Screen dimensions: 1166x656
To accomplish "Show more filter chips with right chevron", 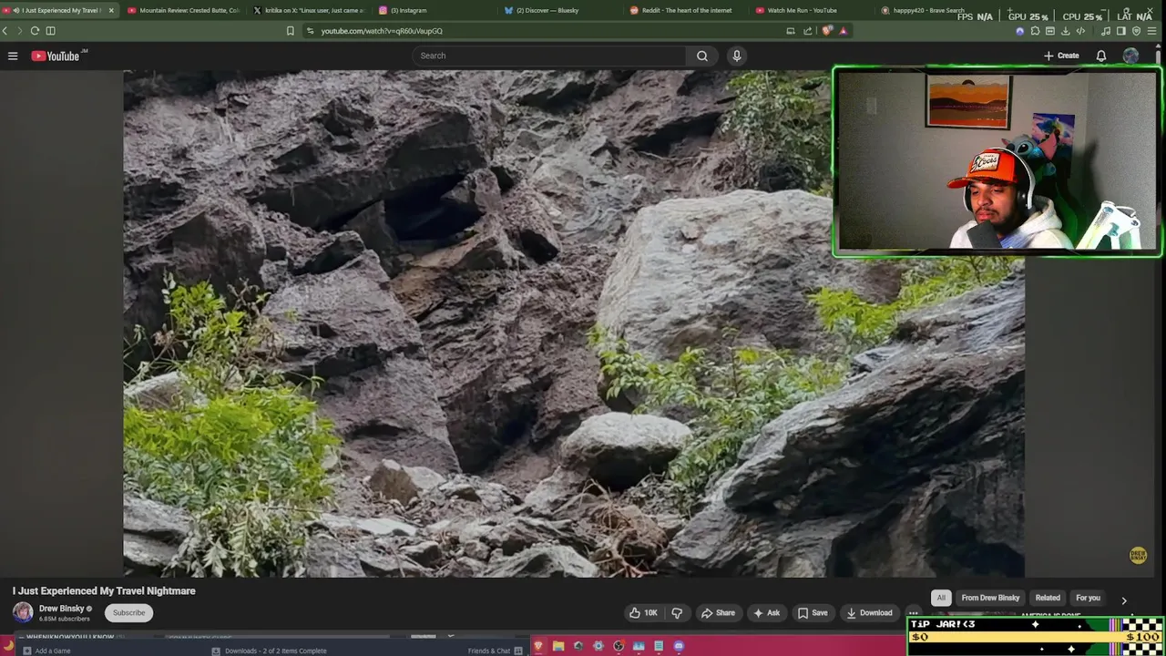I will tap(1124, 600).
